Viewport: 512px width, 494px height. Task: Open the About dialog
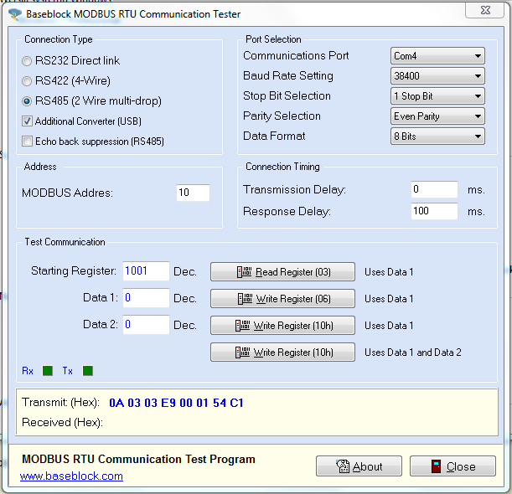point(359,466)
